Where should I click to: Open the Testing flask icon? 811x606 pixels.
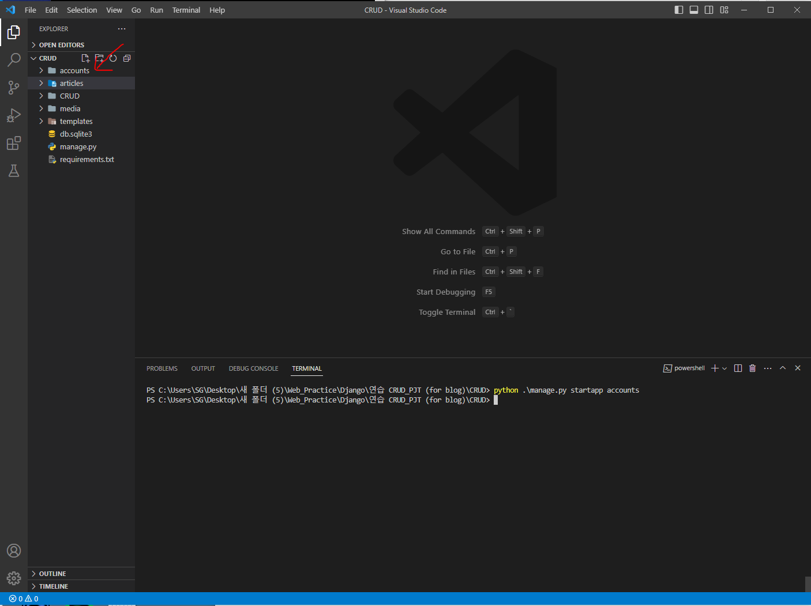pos(14,171)
